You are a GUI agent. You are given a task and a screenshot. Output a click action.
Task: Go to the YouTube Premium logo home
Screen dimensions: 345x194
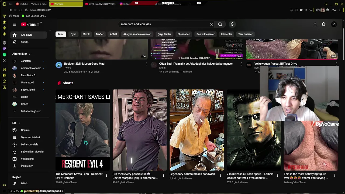coord(30,24)
